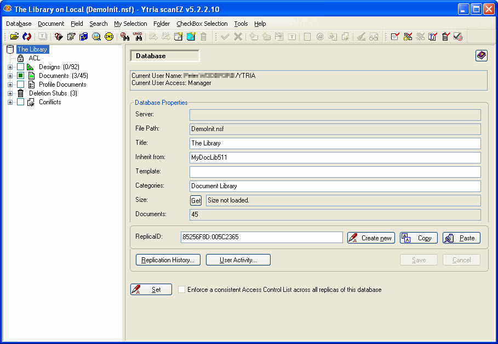Click the refresh arrows toolbar icon
498x344 pixels.
26,37
